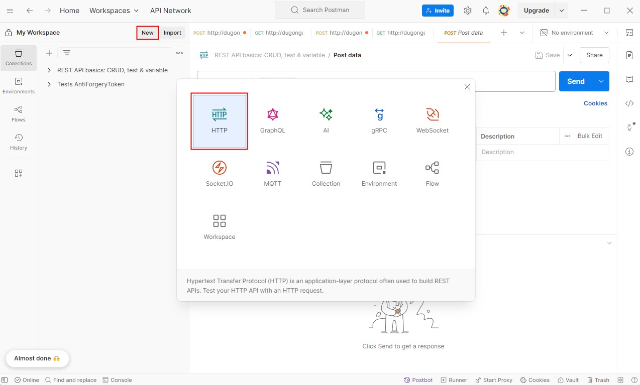Open the Flows sidebar panel

point(19,114)
